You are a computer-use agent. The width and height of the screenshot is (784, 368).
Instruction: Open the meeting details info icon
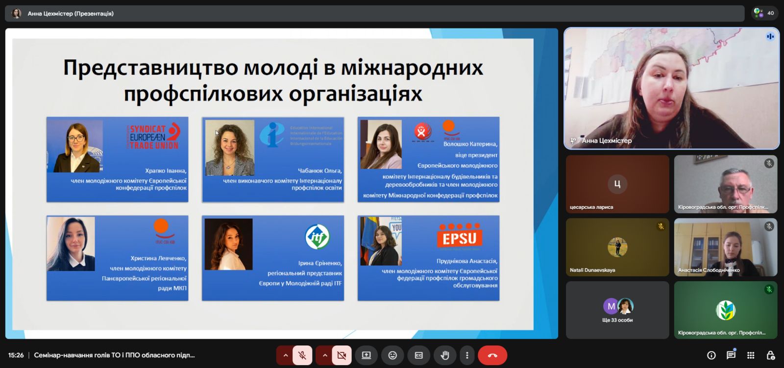tap(711, 355)
